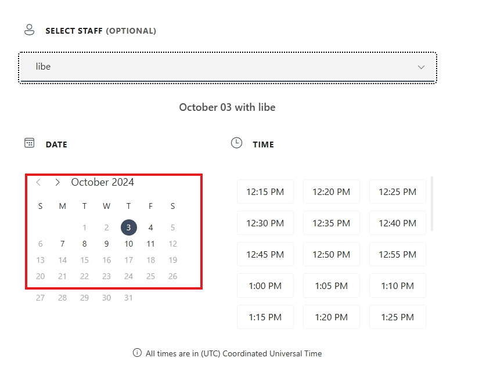
Task: Click the person icon beside Select Staff
Action: tap(30, 30)
